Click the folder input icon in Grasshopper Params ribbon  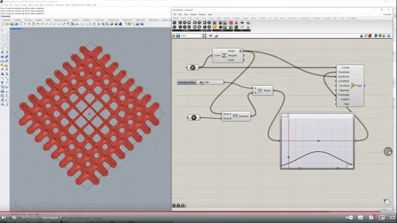(214, 27)
